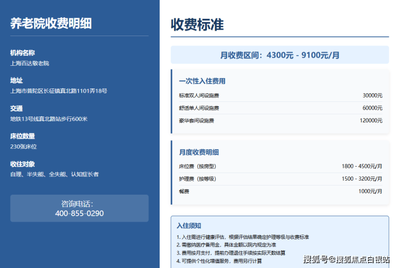This screenshot has width=399, height=268.
Task: Click the 120000元 amount
Action: [371, 121]
